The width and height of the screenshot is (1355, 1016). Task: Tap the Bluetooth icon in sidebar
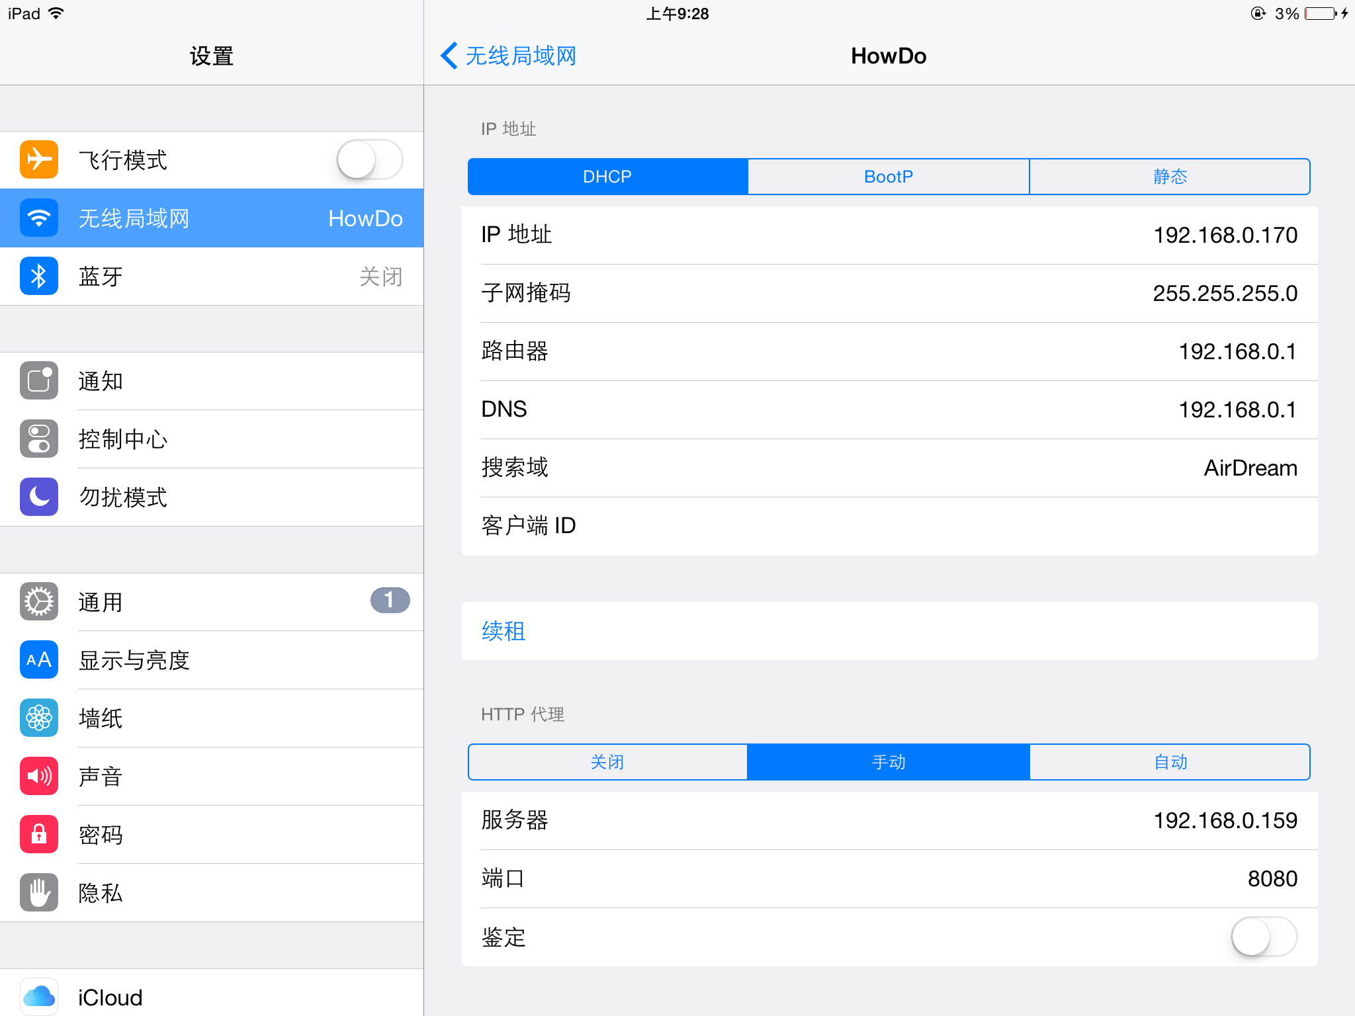click(x=39, y=276)
